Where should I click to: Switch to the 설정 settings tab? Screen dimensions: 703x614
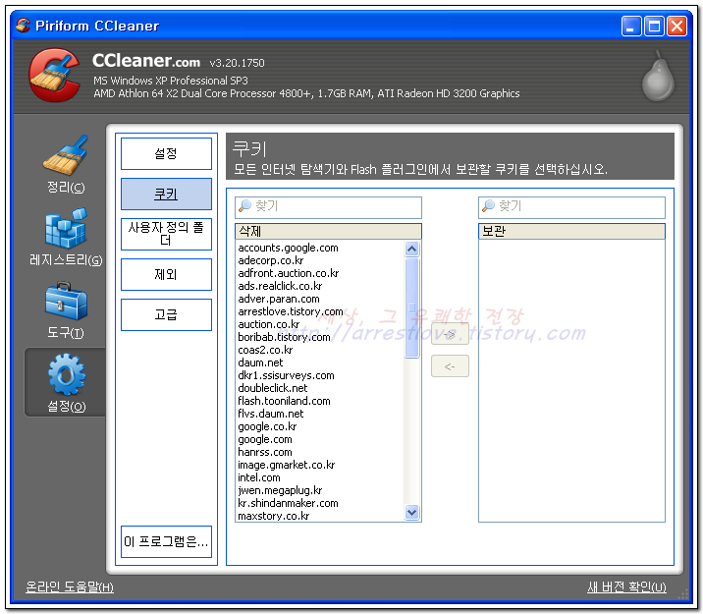pos(166,154)
